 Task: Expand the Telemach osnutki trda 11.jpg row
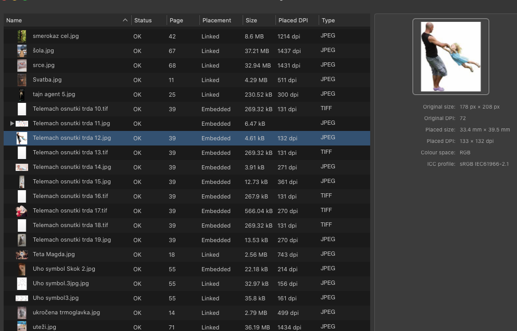12,123
